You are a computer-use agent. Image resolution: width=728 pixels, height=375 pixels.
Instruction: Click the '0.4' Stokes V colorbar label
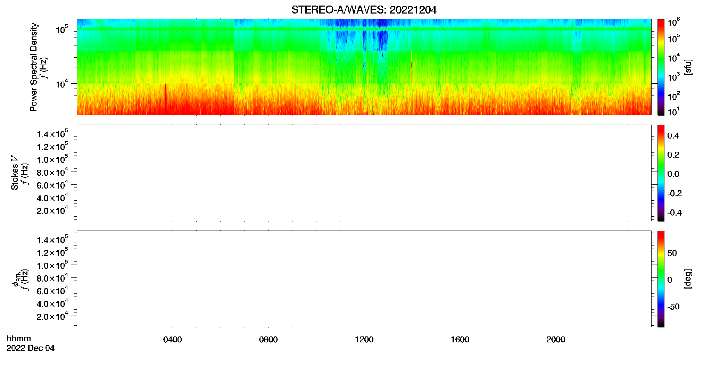(x=673, y=136)
